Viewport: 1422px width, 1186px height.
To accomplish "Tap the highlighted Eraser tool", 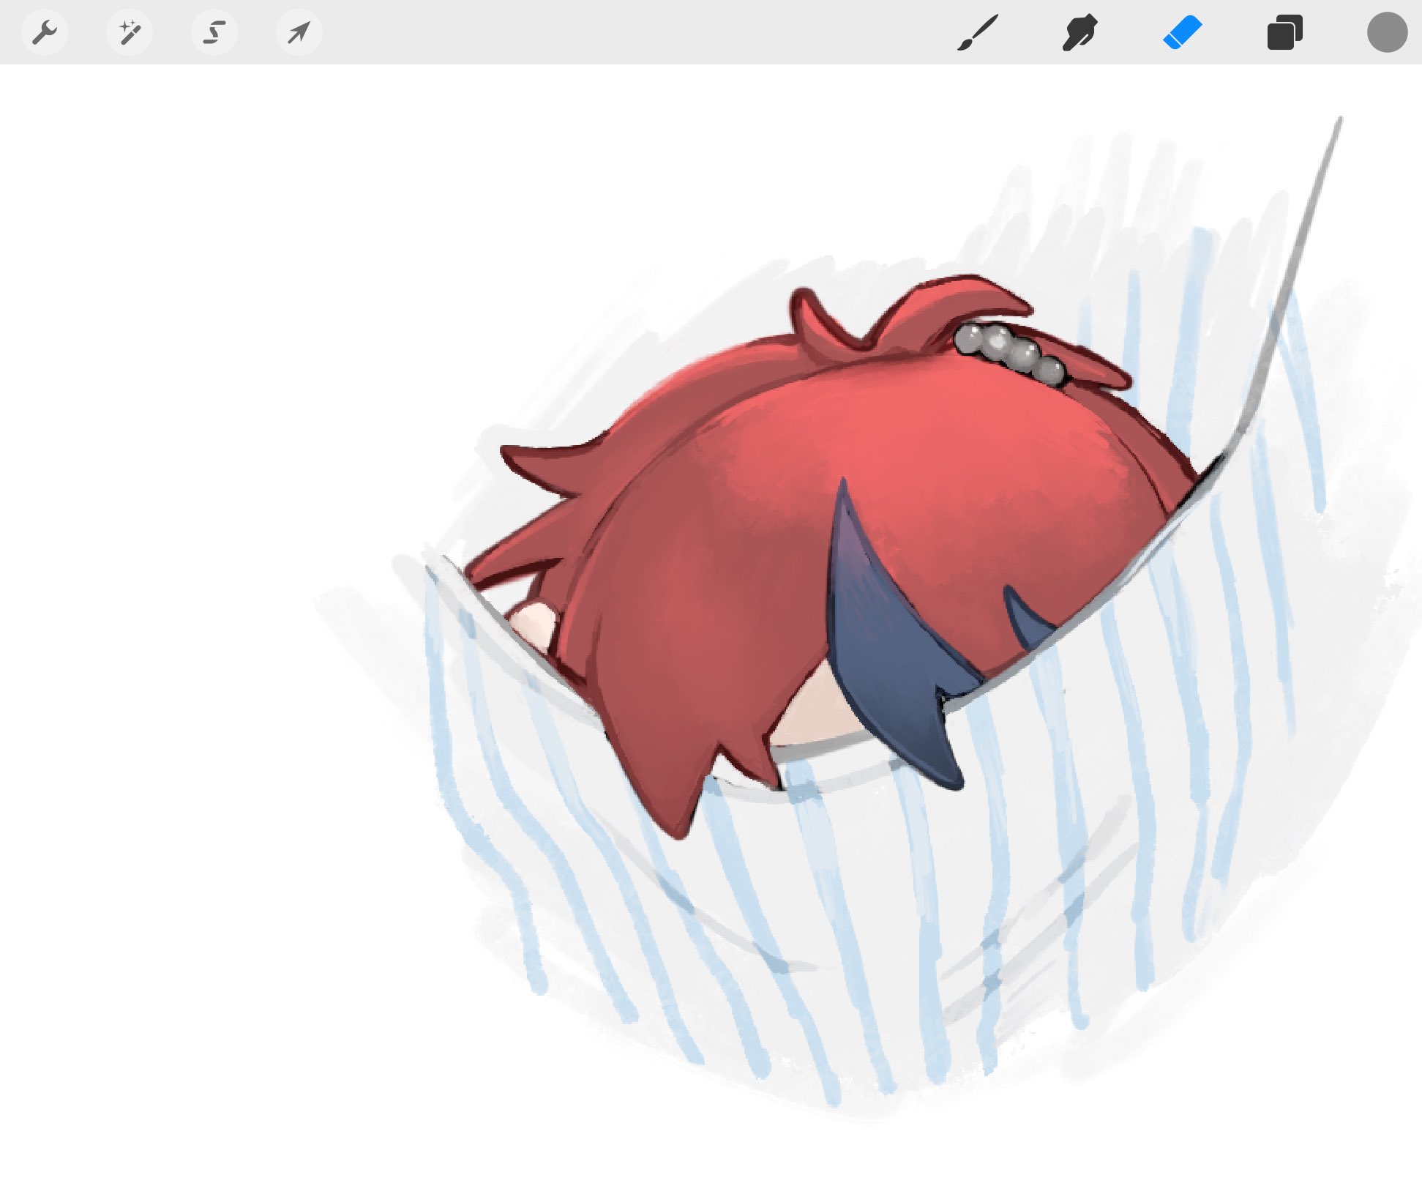I will tap(1183, 34).
